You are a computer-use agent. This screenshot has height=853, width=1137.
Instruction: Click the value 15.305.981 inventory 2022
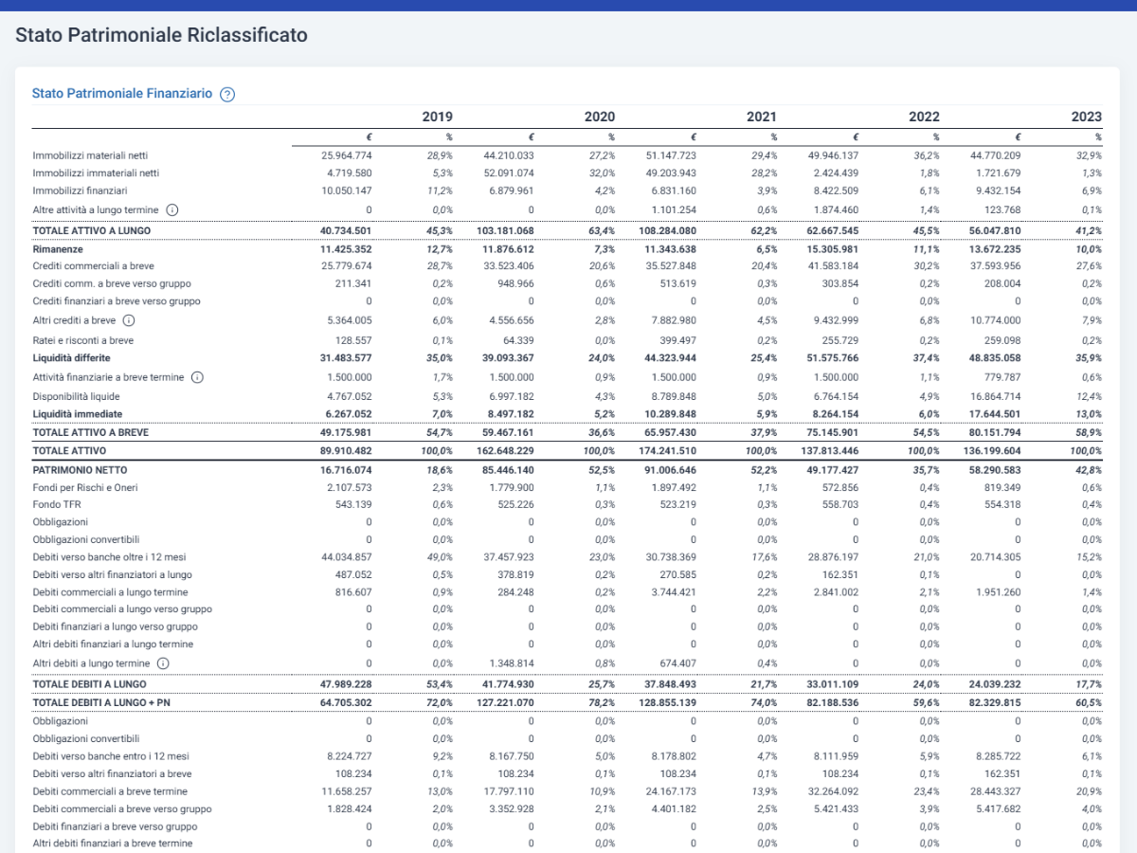pyautogui.click(x=834, y=248)
